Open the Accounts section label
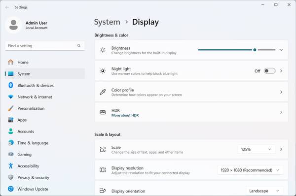 click(26, 131)
